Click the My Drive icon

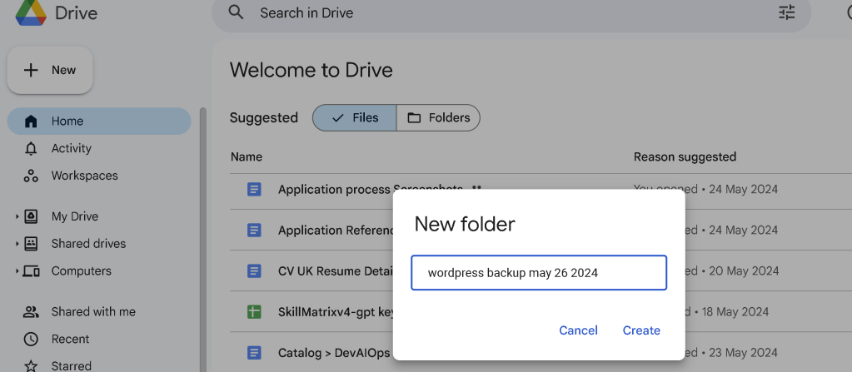(x=31, y=216)
